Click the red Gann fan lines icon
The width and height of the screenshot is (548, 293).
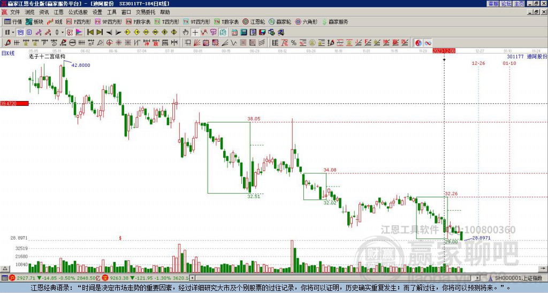[x=197, y=43]
